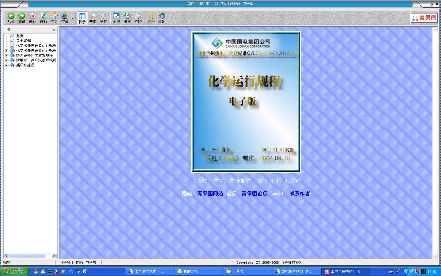Expand the 化学水处理设备运行规程 book node
The image size is (441, 276).
(6, 51)
